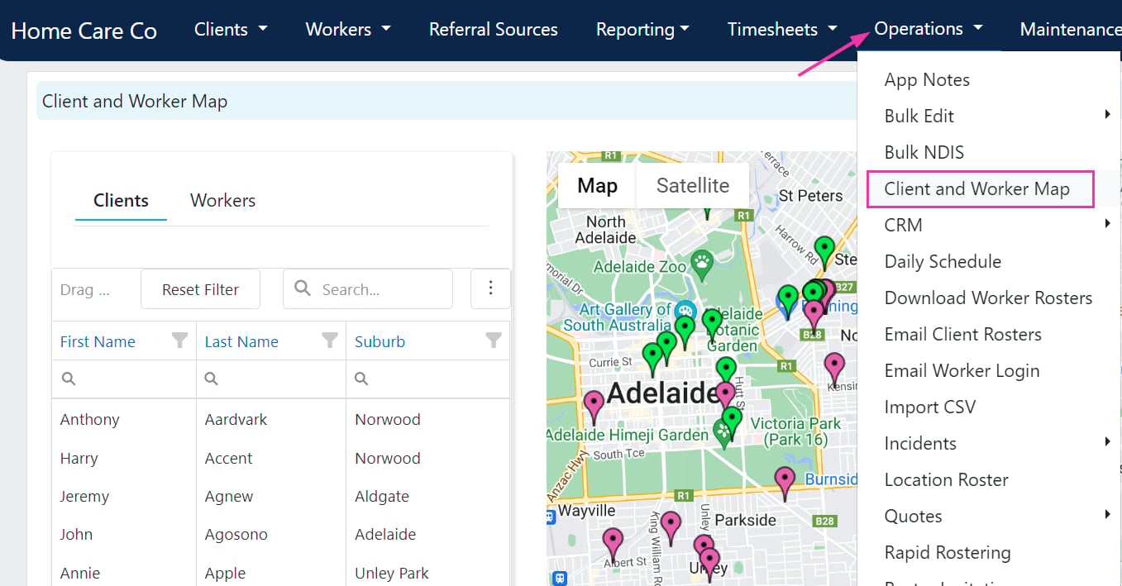
Task: Click the pink pin near Kensington
Action: tap(834, 369)
